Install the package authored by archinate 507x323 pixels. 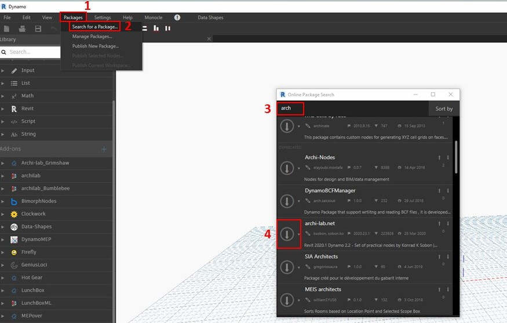(287, 126)
